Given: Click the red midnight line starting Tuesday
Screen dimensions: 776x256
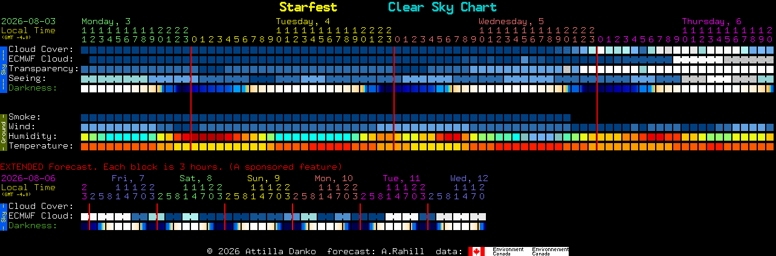Looking at the screenshot, I should coord(191,98).
